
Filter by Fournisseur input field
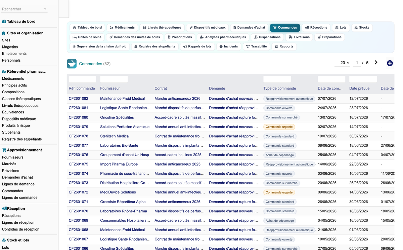114,79
